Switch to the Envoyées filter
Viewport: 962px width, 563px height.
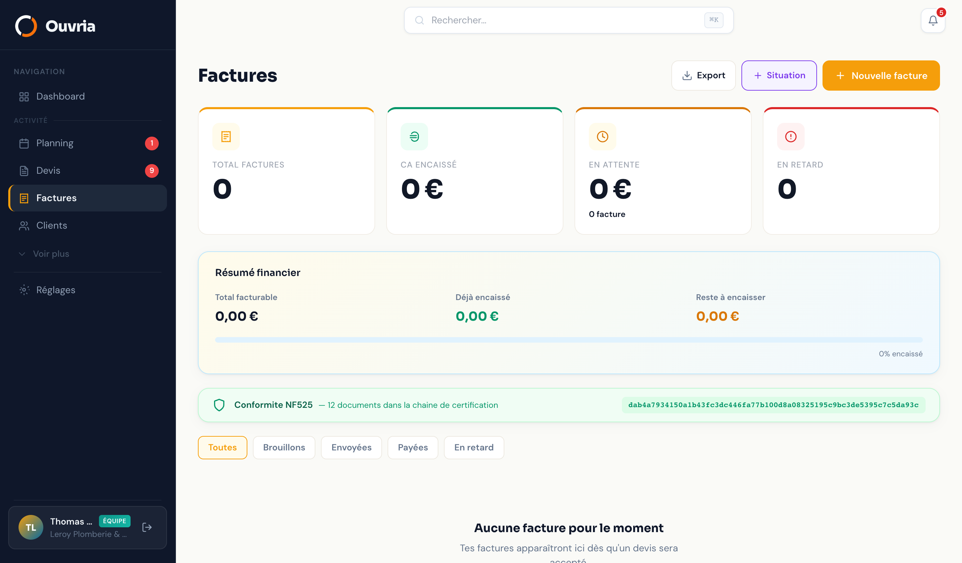point(351,447)
